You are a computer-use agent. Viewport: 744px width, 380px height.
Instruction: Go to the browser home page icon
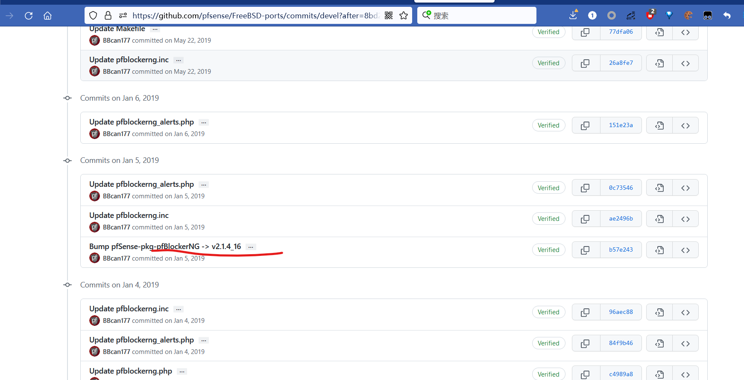pyautogui.click(x=47, y=16)
